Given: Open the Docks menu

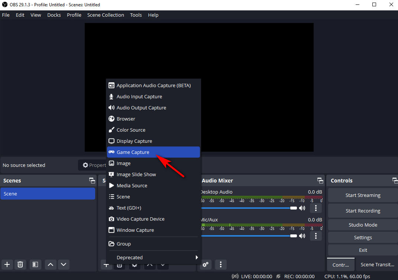Looking at the screenshot, I should [54, 15].
